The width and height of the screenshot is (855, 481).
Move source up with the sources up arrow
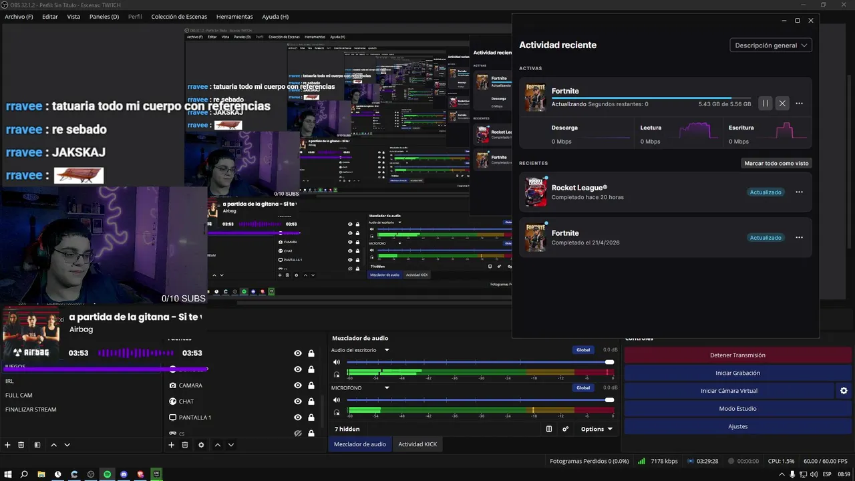tap(218, 445)
